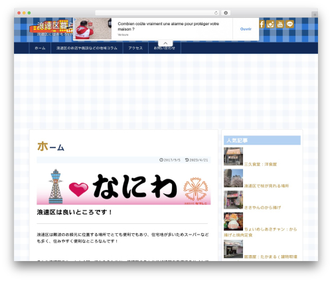Click the 三久食堂 storefront thumbnail
This screenshot has width=332, height=281.
tap(233, 157)
